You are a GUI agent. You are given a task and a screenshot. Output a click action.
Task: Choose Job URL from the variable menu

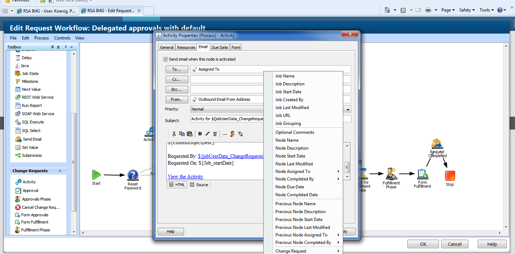click(x=283, y=116)
